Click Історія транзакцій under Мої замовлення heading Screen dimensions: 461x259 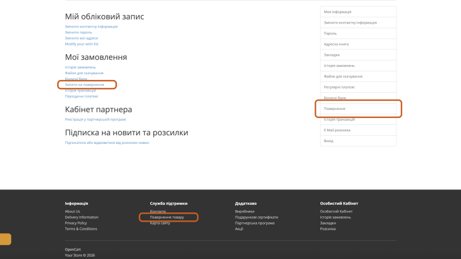point(80,90)
